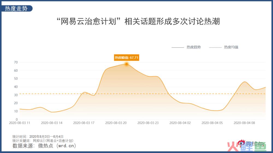Click x-axis label 2020-08-03 23
The height and width of the screenshot is (153, 273).
(x=148, y=123)
